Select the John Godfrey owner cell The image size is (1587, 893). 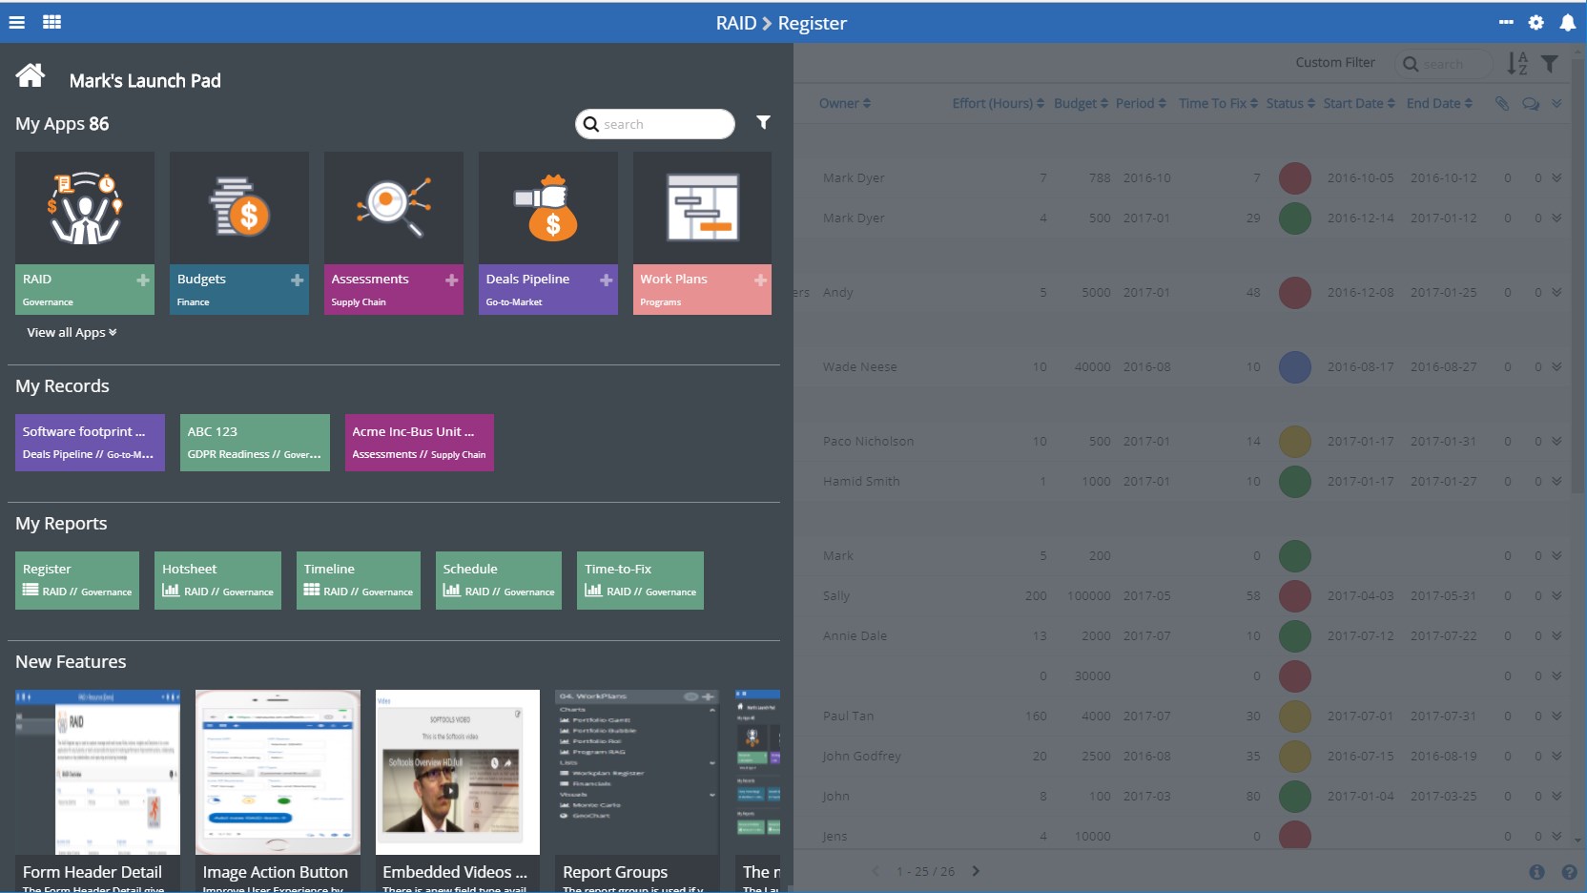click(x=861, y=757)
